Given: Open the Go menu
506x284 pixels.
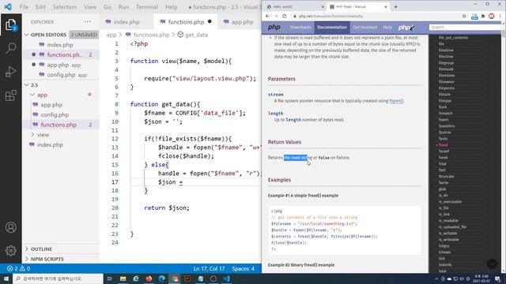Looking at the screenshot, I should [x=108, y=7].
